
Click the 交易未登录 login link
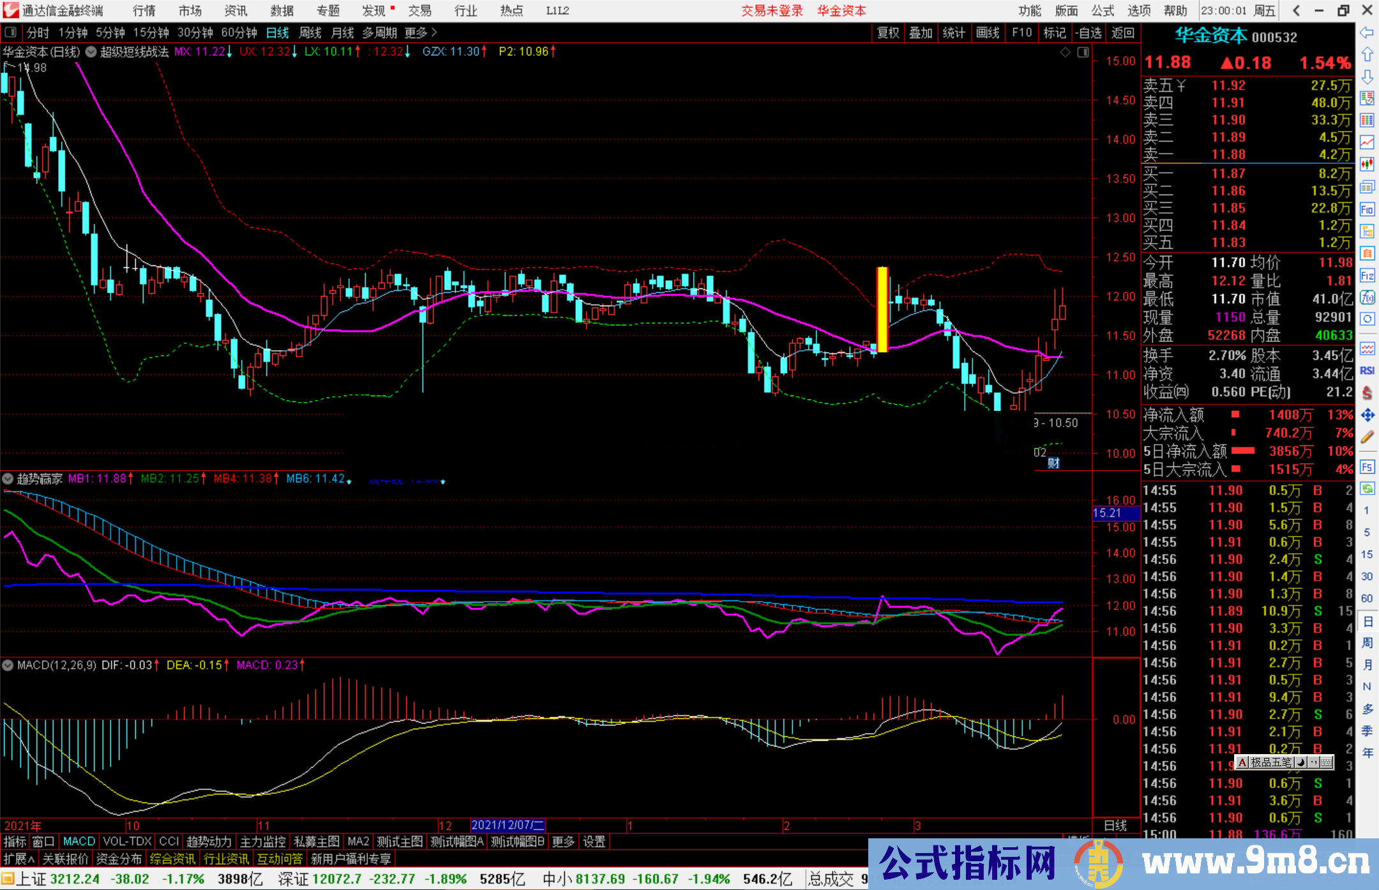(771, 11)
